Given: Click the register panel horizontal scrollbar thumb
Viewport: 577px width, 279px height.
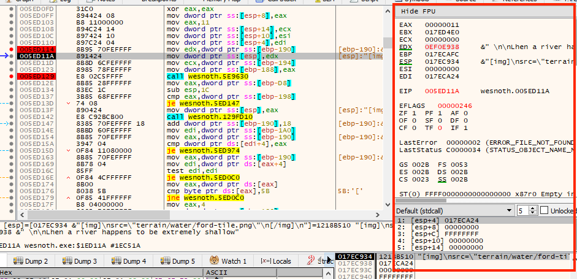Looking at the screenshot, I should 421,201.
